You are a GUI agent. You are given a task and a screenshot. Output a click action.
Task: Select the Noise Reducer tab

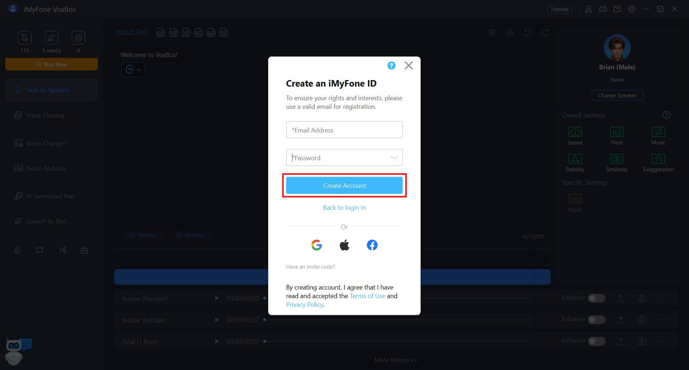coord(52,168)
